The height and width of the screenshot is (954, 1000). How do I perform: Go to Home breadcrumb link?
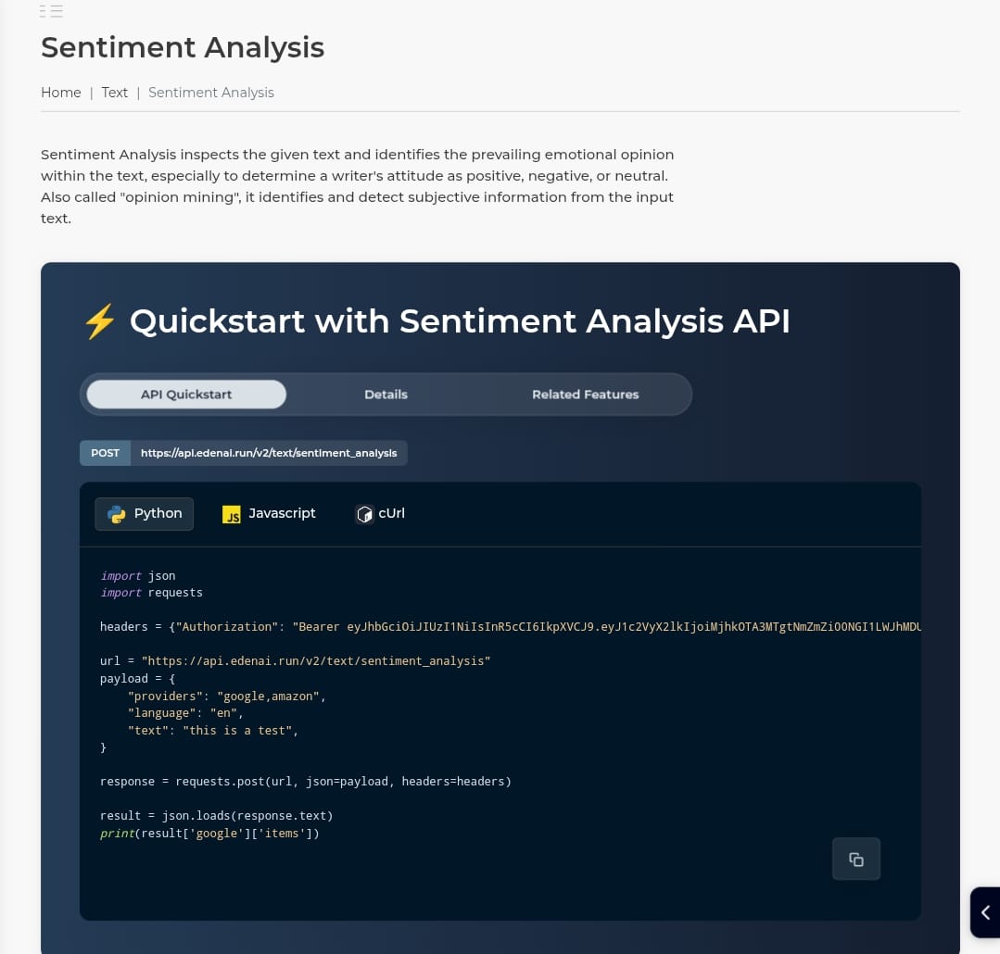[x=60, y=93]
